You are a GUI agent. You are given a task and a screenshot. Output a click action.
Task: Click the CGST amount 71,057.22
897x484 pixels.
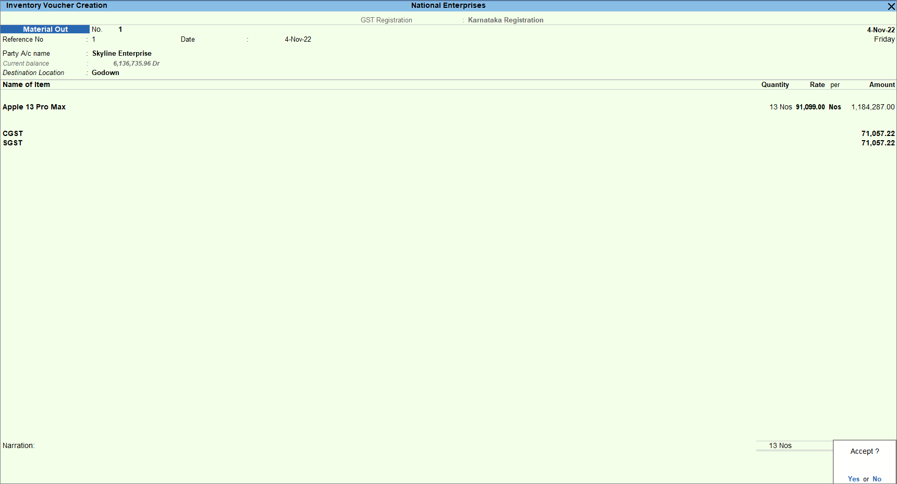point(878,133)
